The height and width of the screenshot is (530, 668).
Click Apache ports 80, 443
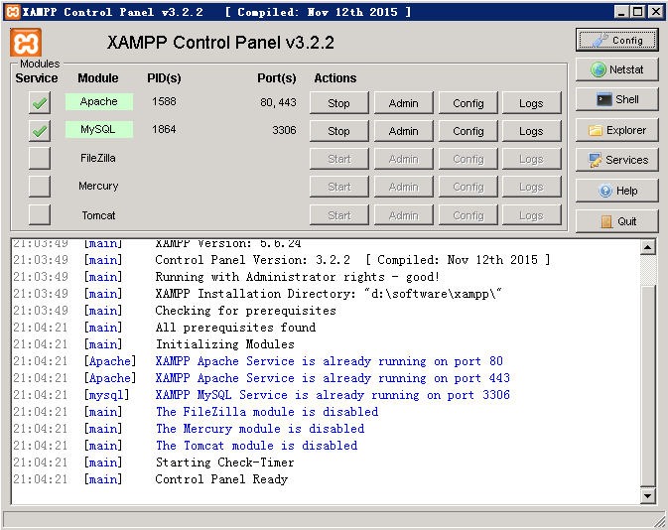coord(278,102)
